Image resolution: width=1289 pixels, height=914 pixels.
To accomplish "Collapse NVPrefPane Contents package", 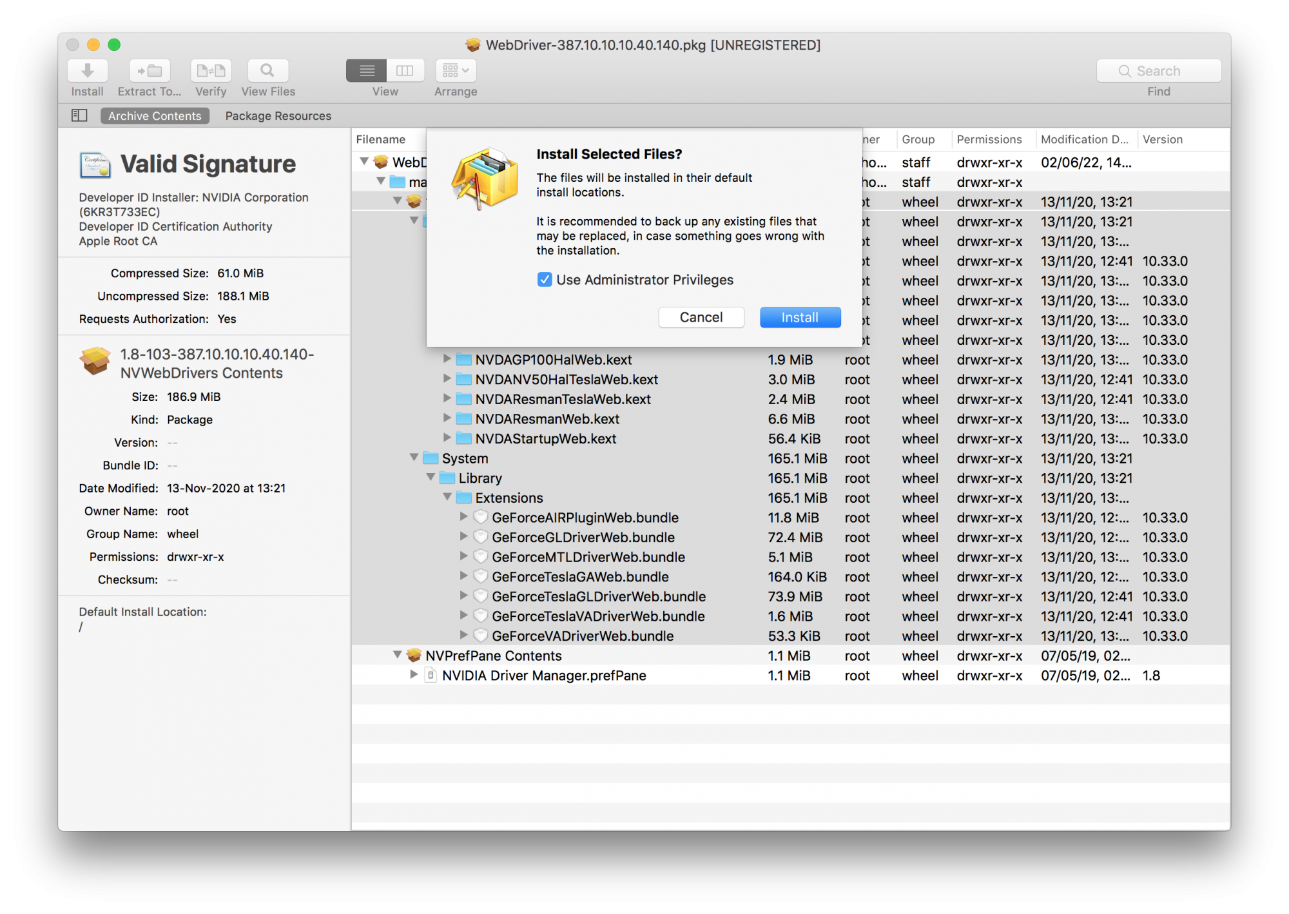I will (398, 655).
